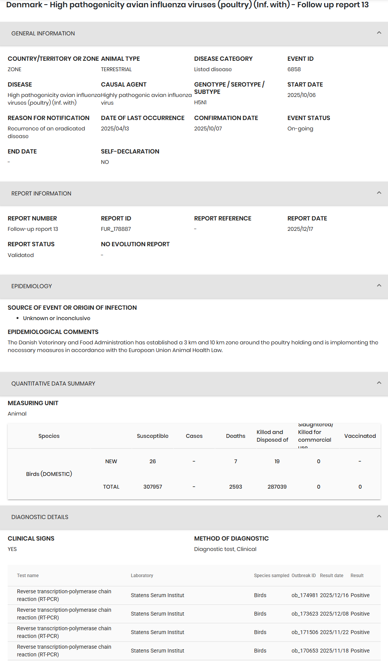Collapse the Epidemiology section chevron
Viewport: 388px width, 661px height.
(x=379, y=286)
